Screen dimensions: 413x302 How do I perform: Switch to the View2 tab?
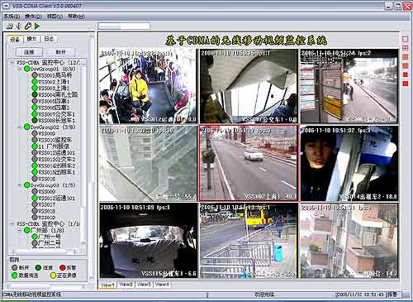click(126, 285)
